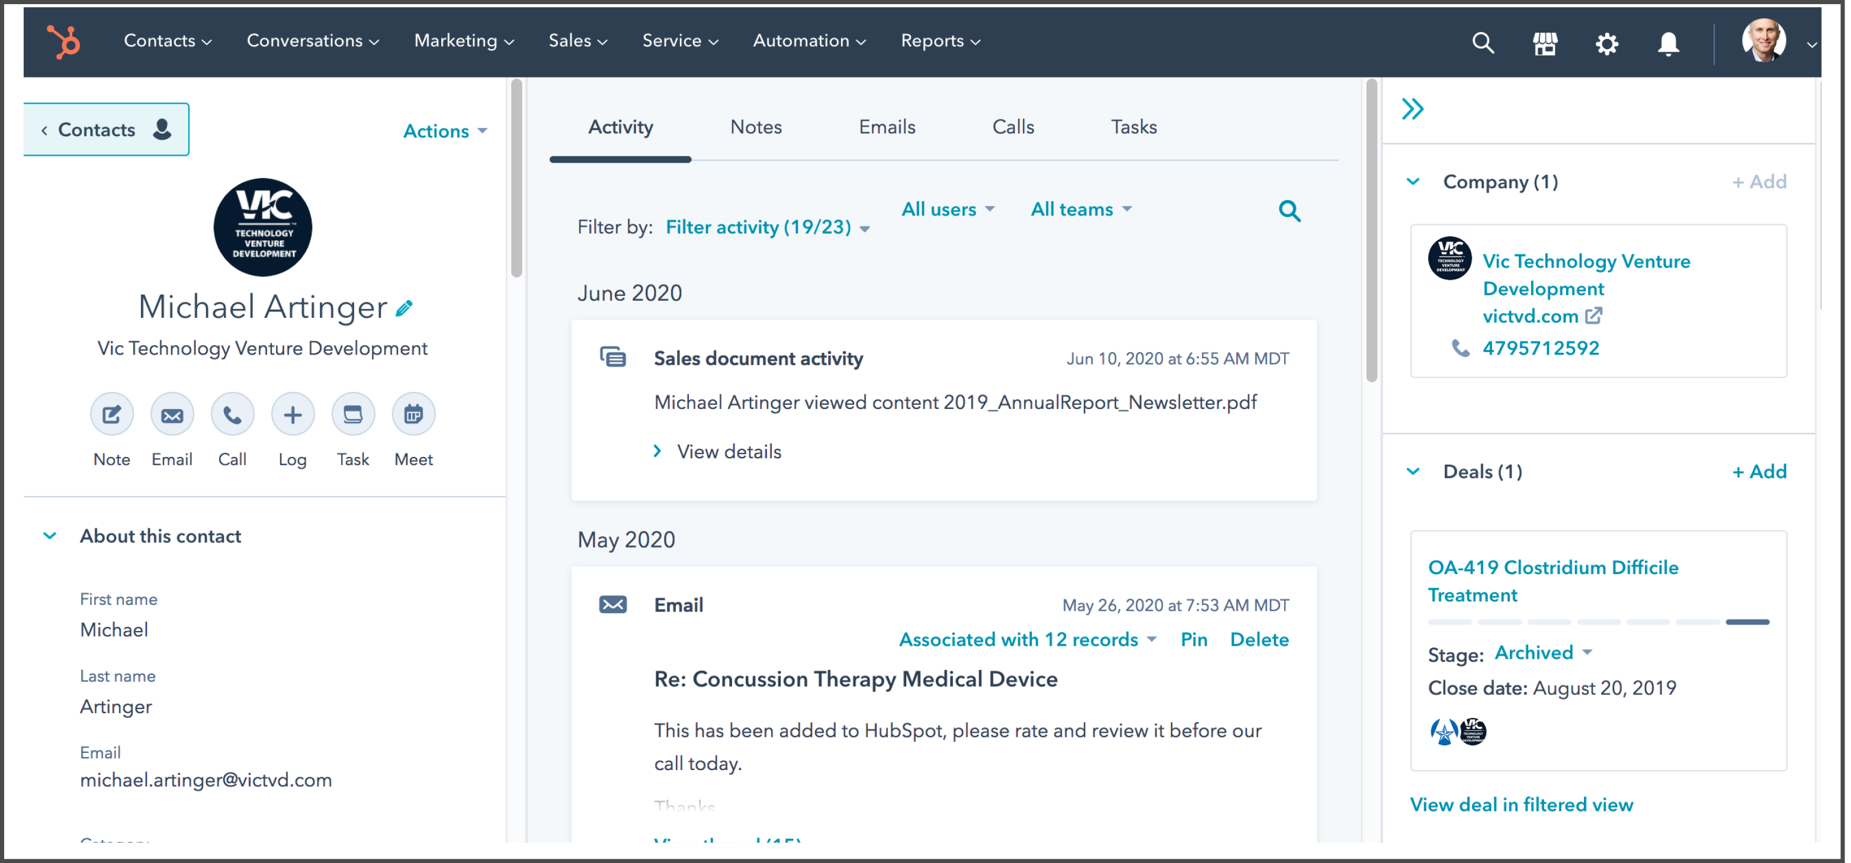Open the All users filter dropdown
This screenshot has width=1851, height=863.
pyautogui.click(x=948, y=210)
